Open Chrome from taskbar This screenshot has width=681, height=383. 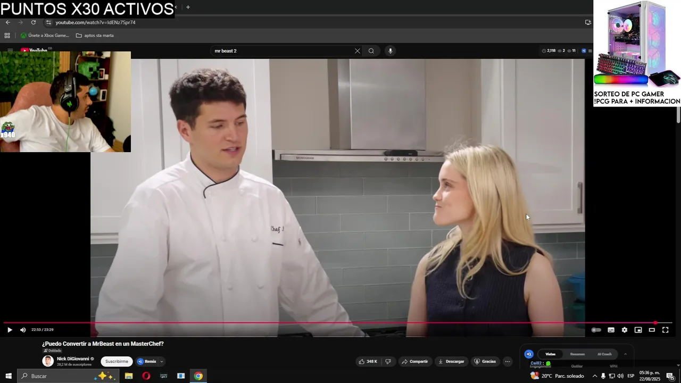[198, 376]
